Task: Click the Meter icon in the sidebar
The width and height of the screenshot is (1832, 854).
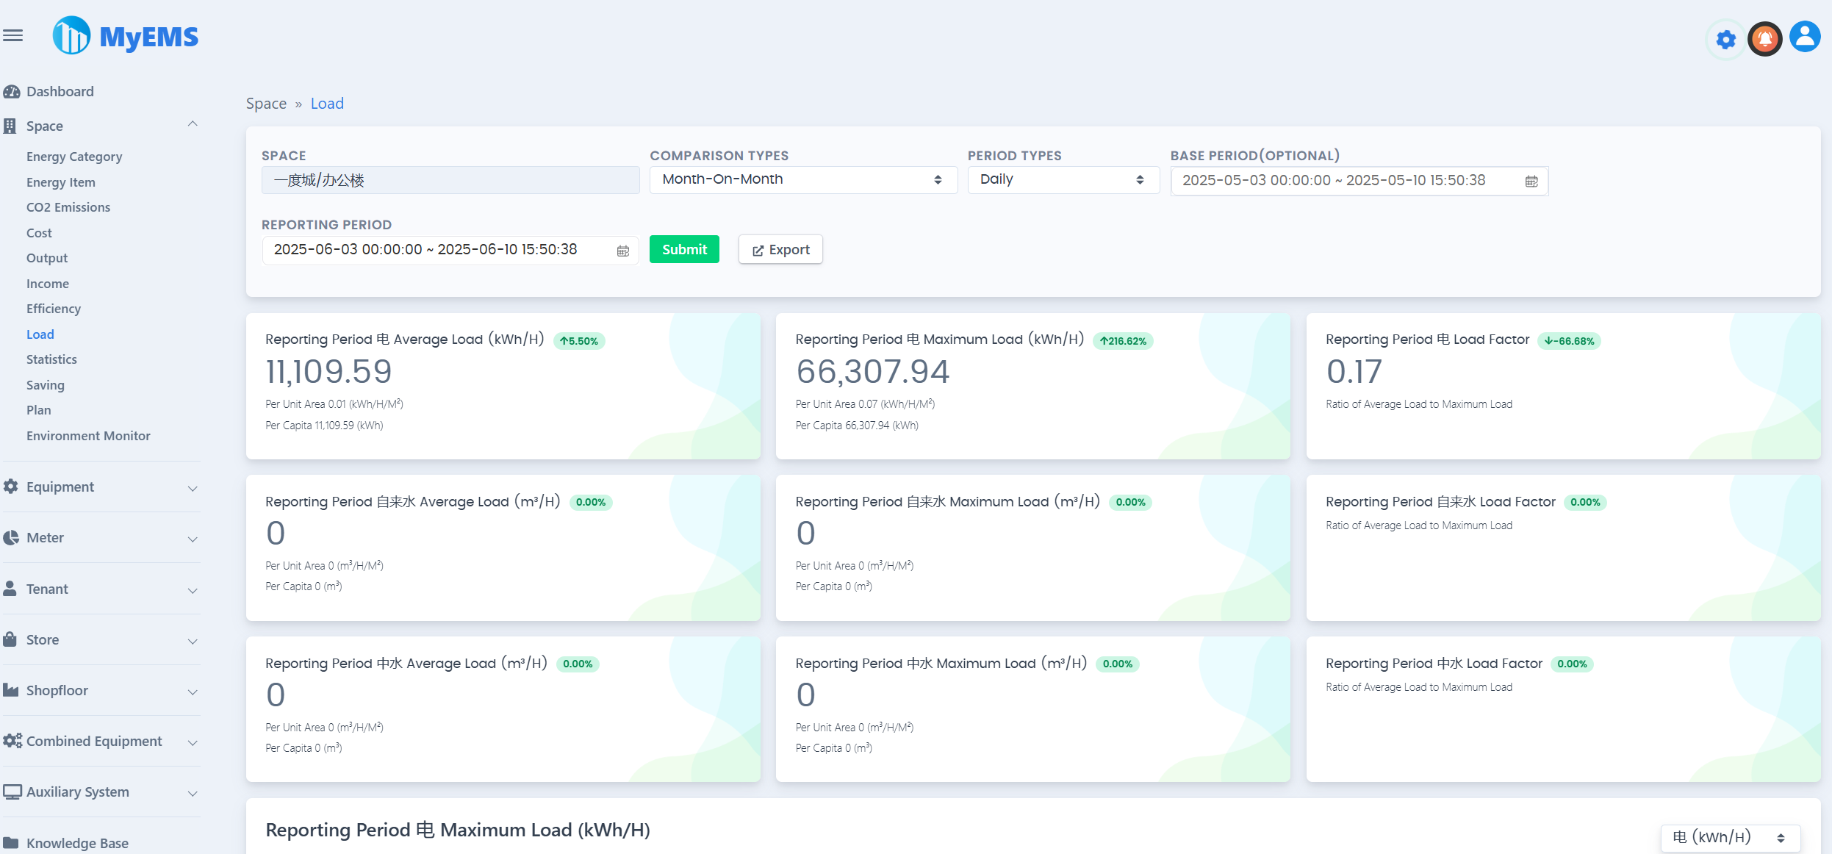Action: tap(12, 537)
